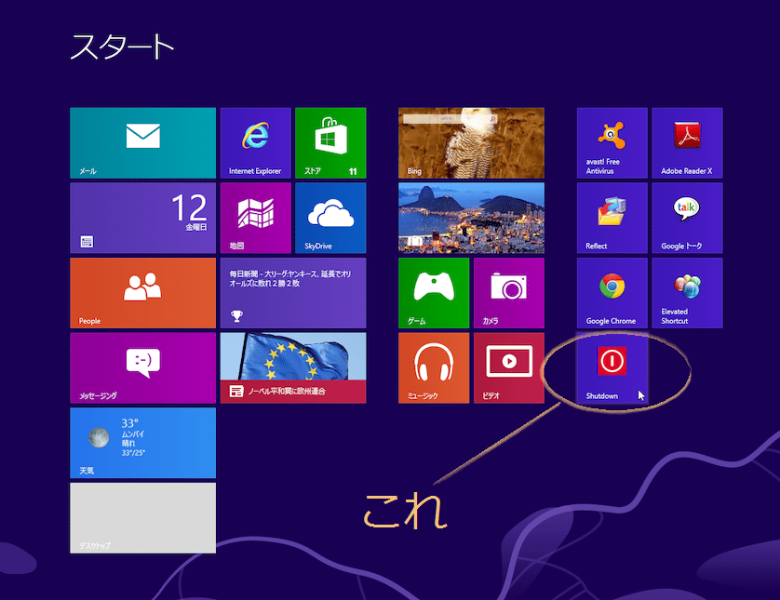Launch the Google Chrome tile
Viewport: 780px width, 600px height.
612,293
